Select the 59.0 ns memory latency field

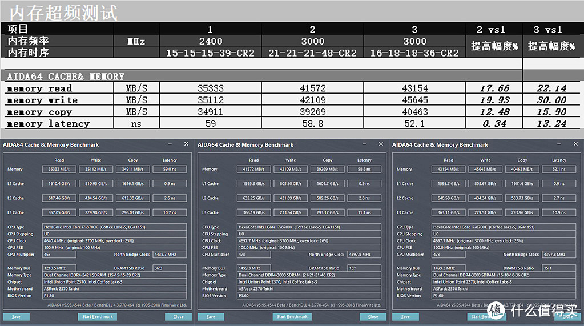pos(170,169)
